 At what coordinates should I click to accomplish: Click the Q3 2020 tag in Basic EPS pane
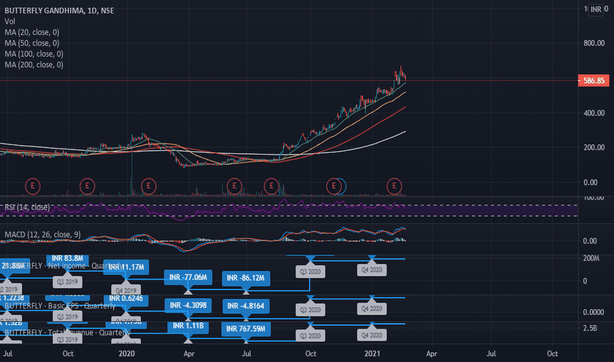310,309
